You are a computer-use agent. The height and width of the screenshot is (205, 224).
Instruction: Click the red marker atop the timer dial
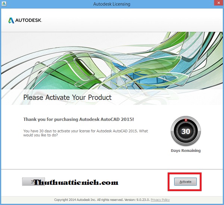pyautogui.click(x=186, y=120)
